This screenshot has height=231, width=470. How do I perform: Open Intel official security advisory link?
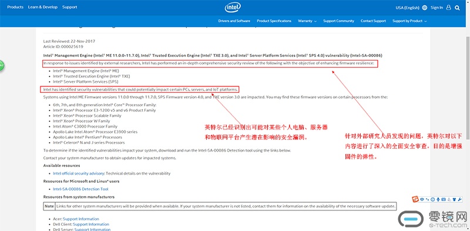(x=79, y=173)
